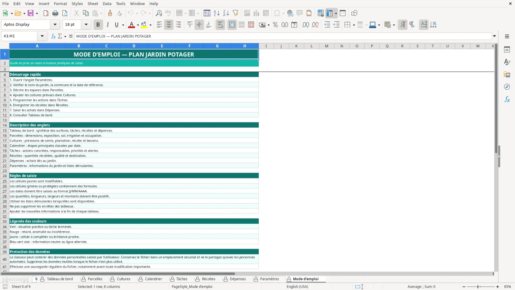The image size is (515, 290).
Task: Switch to Récoltes sheet tab
Action: [x=209, y=279]
